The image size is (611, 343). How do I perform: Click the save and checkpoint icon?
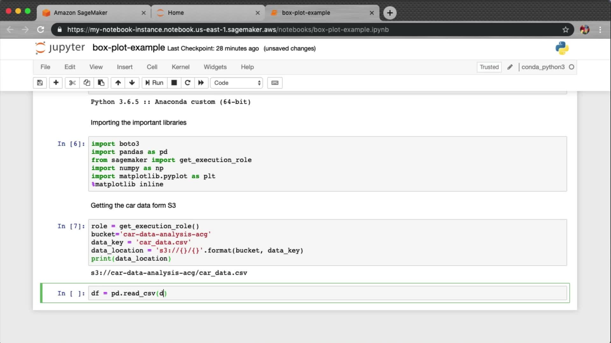(x=40, y=83)
